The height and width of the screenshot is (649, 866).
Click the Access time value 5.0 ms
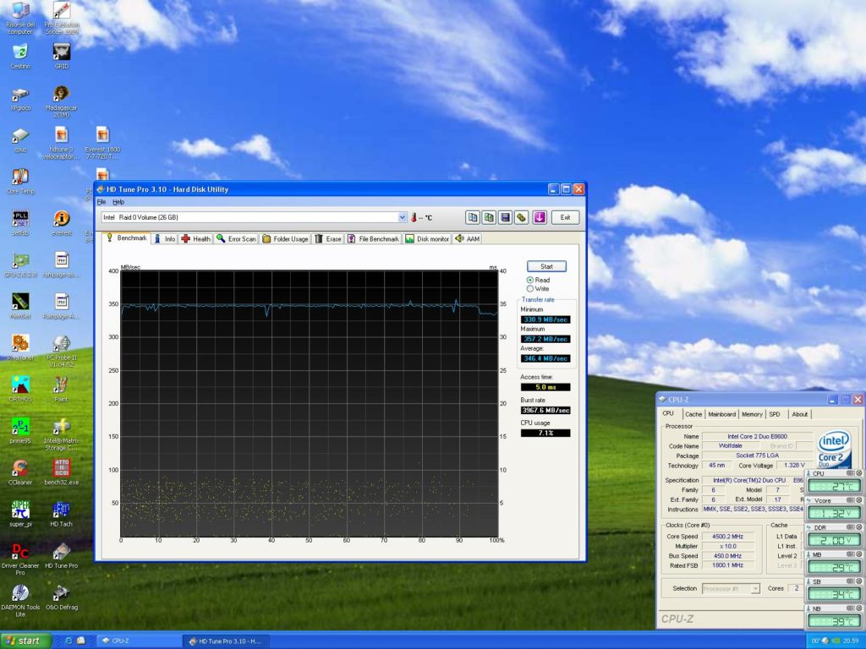pyautogui.click(x=545, y=387)
